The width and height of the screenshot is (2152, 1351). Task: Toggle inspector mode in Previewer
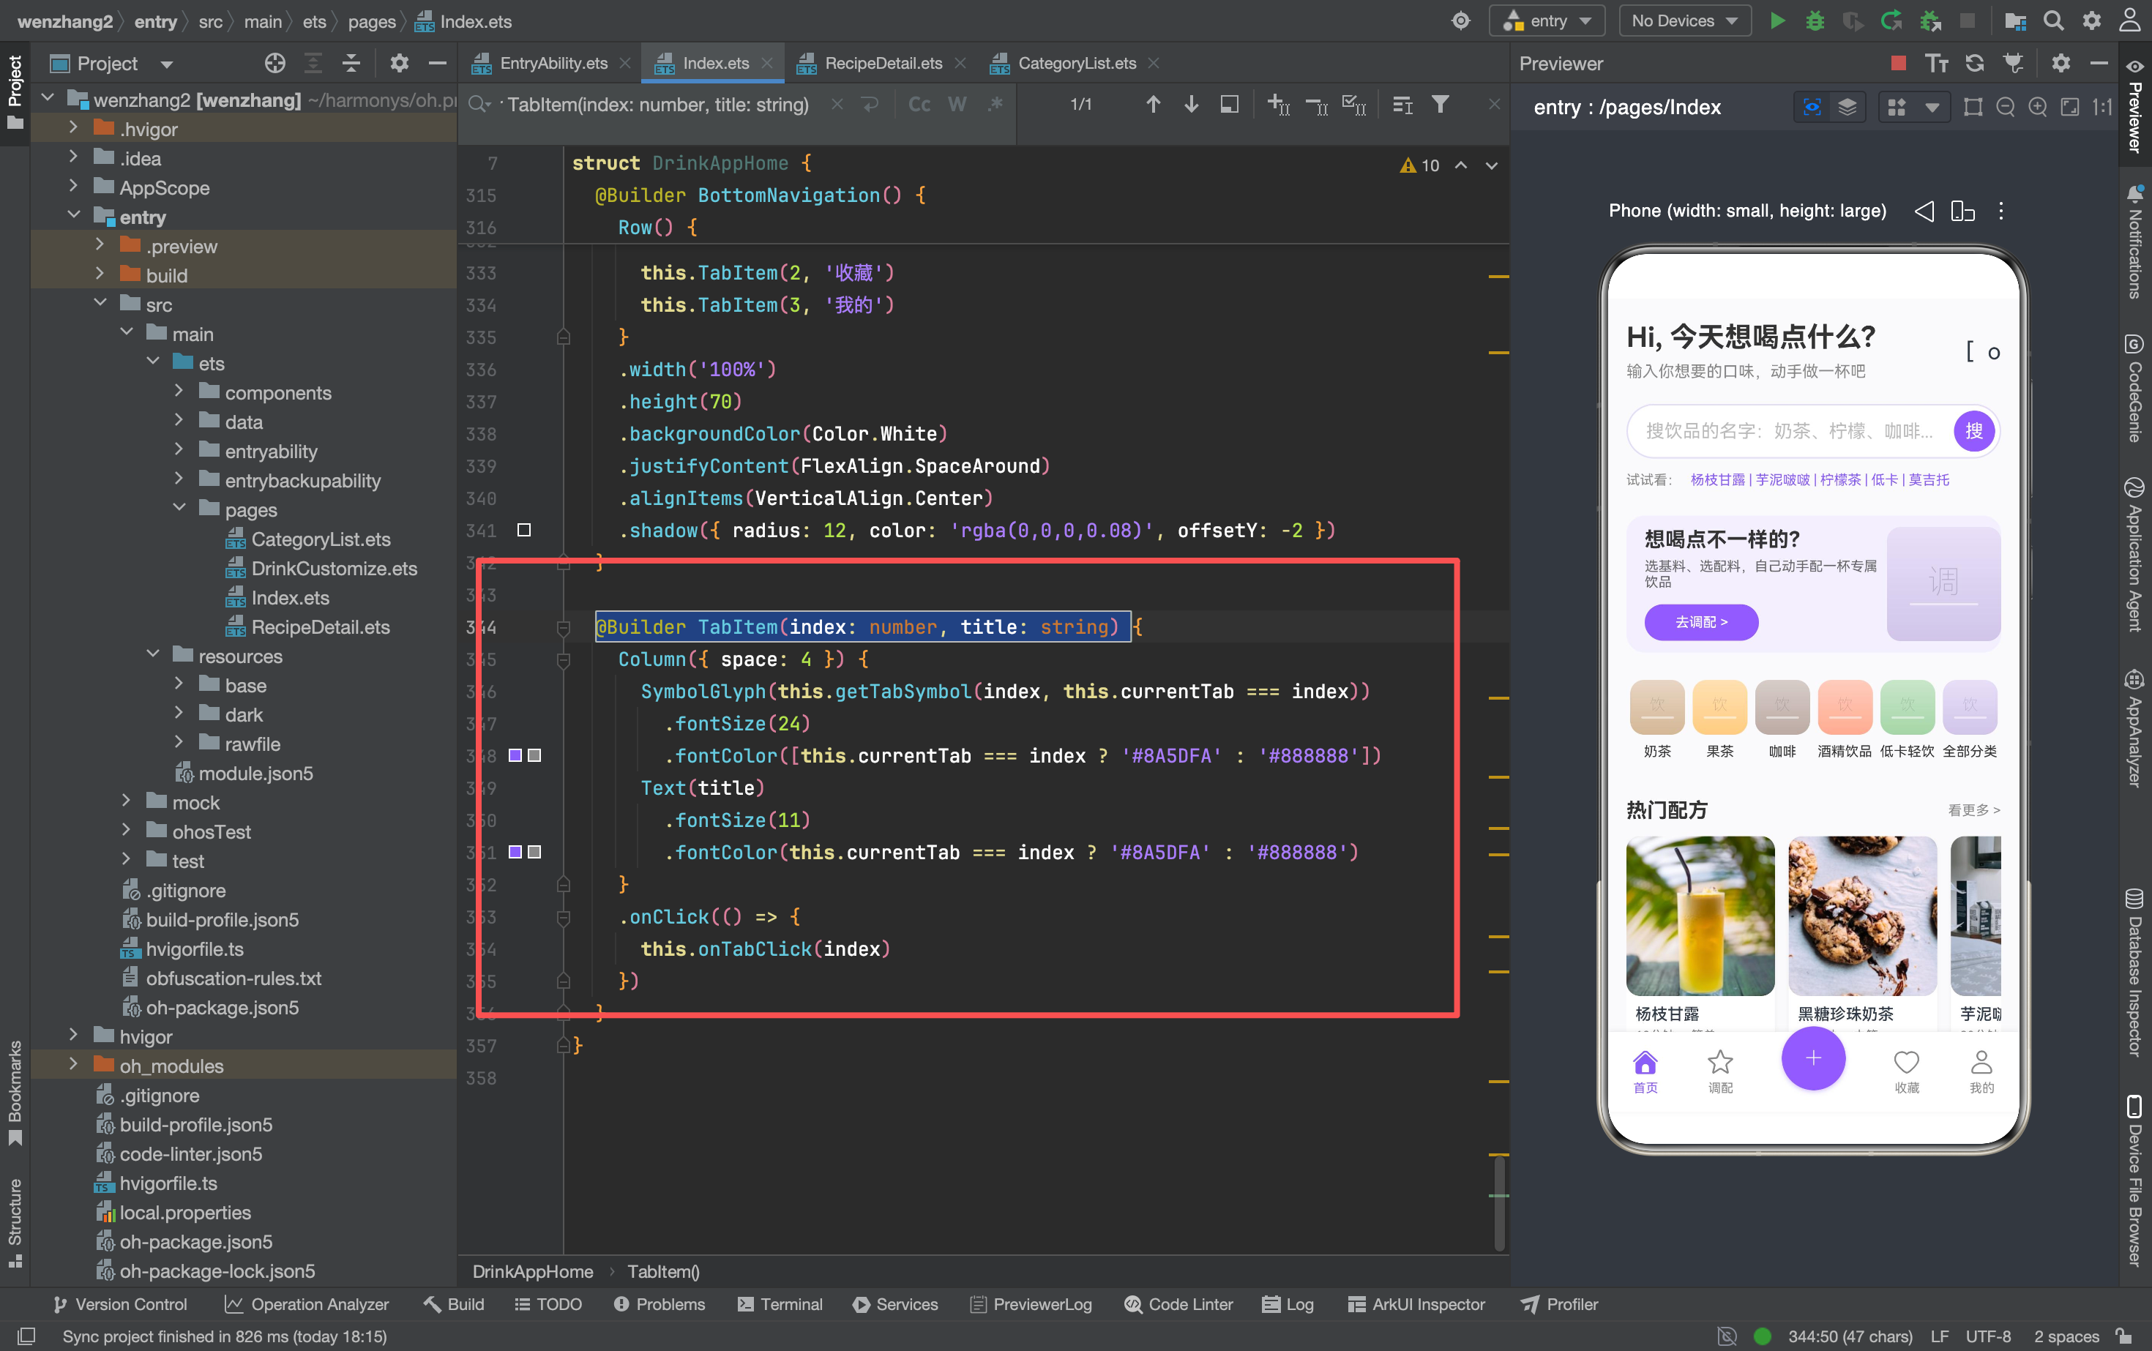(x=1812, y=108)
